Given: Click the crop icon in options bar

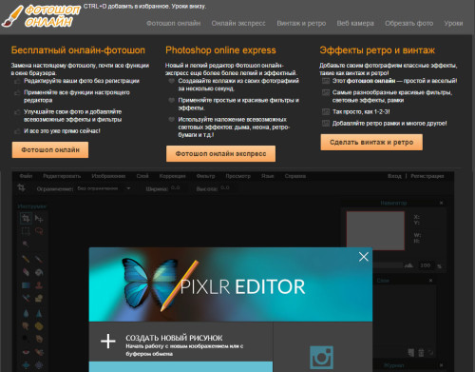Looking at the screenshot, I should click(22, 187).
